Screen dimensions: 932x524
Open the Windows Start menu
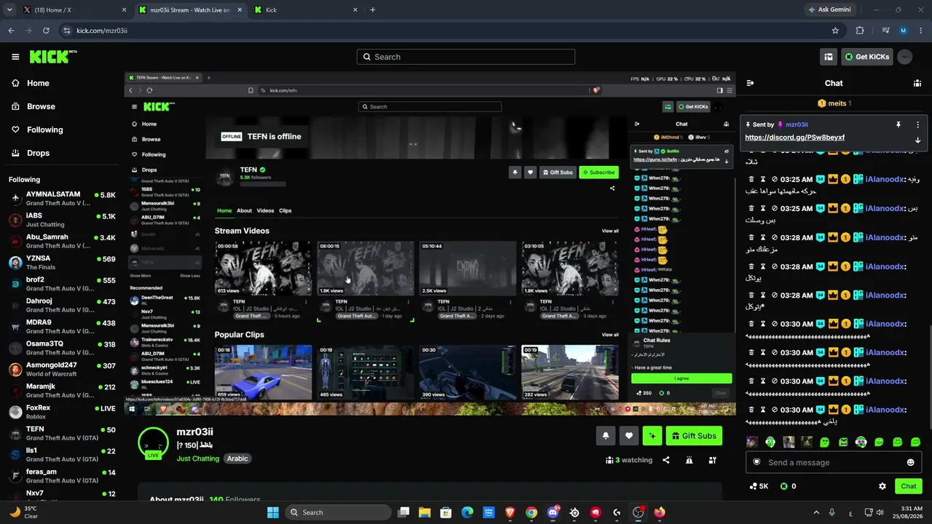273,512
